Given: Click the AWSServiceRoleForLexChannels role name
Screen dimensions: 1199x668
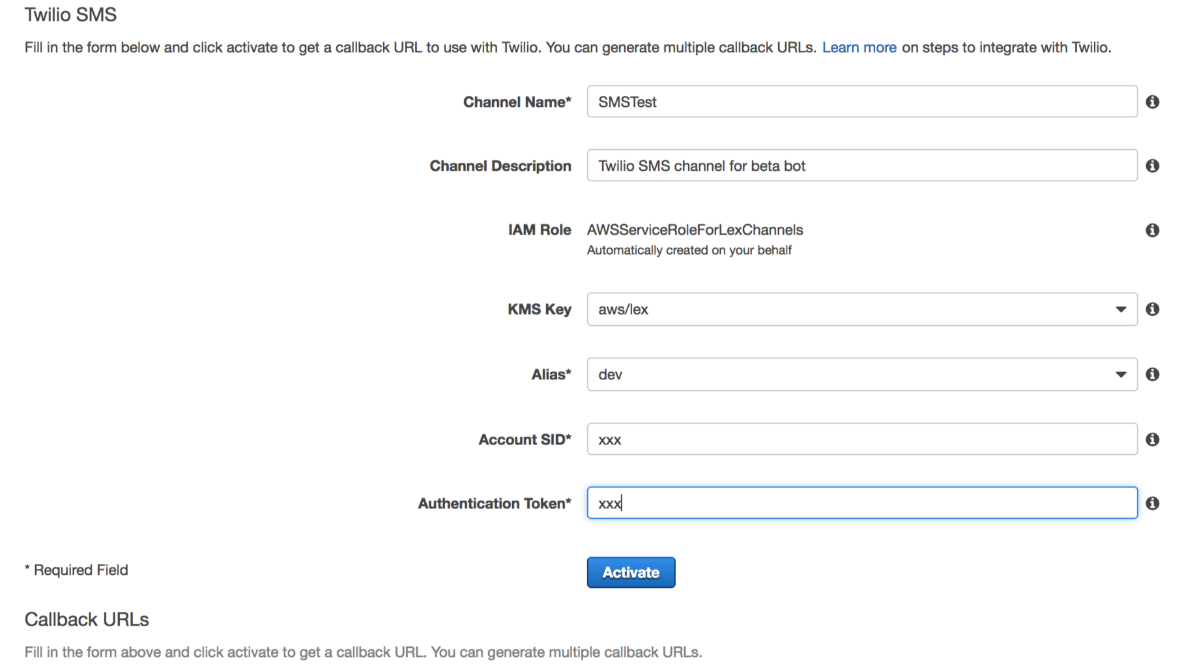Looking at the screenshot, I should click(695, 230).
